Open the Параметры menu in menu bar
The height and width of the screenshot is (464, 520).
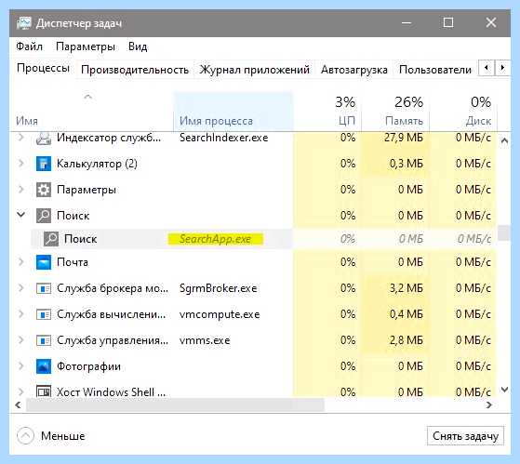point(86,46)
